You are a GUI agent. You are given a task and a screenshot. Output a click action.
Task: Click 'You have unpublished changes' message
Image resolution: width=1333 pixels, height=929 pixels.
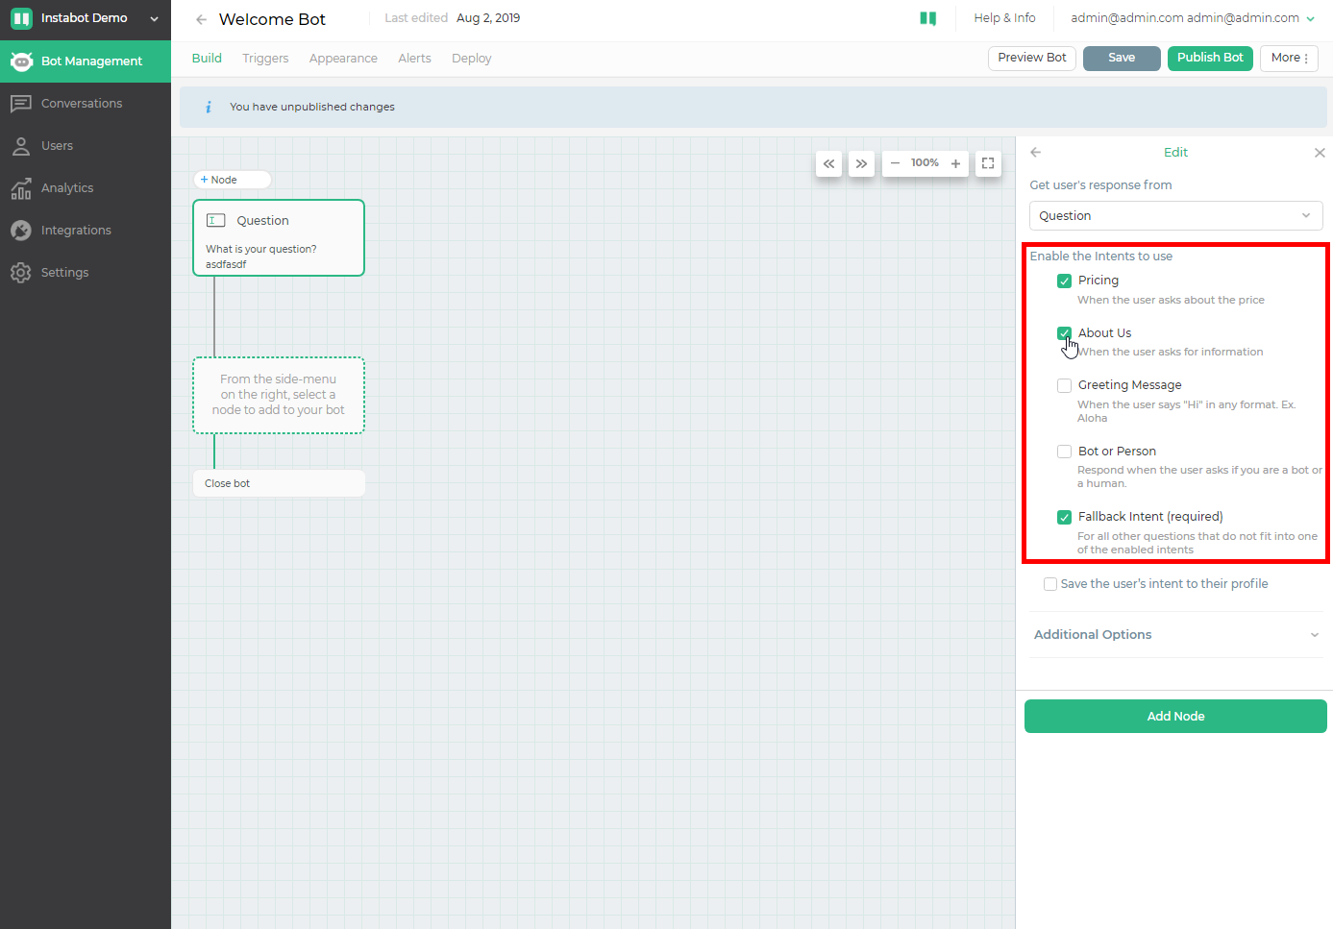click(x=312, y=107)
